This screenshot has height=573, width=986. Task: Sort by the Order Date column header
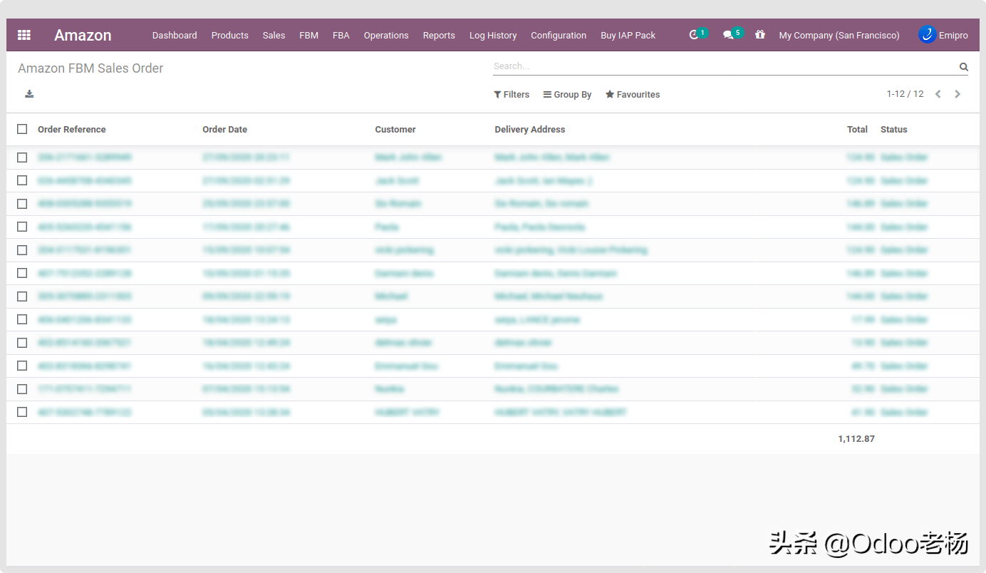(225, 129)
